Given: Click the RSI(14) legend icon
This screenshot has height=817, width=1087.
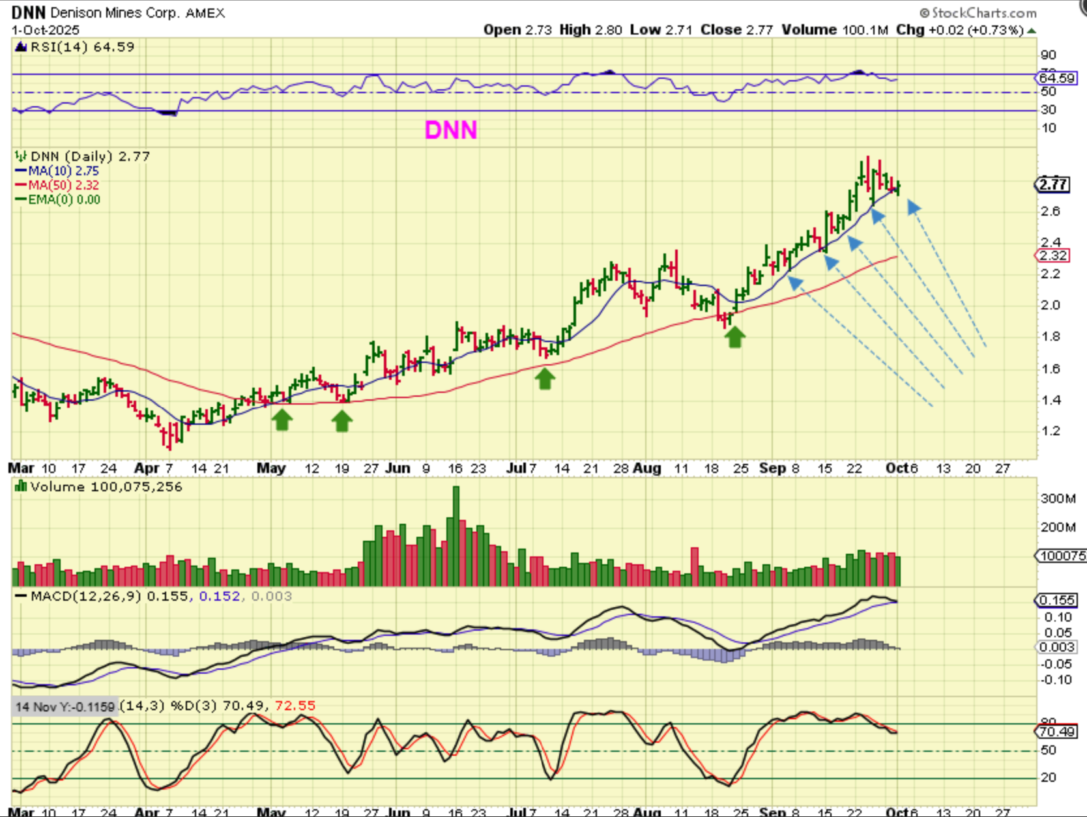Looking at the screenshot, I should [20, 47].
